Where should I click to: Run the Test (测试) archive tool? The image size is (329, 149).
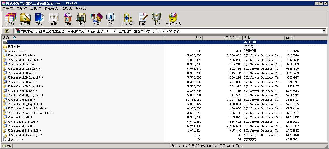39,19
